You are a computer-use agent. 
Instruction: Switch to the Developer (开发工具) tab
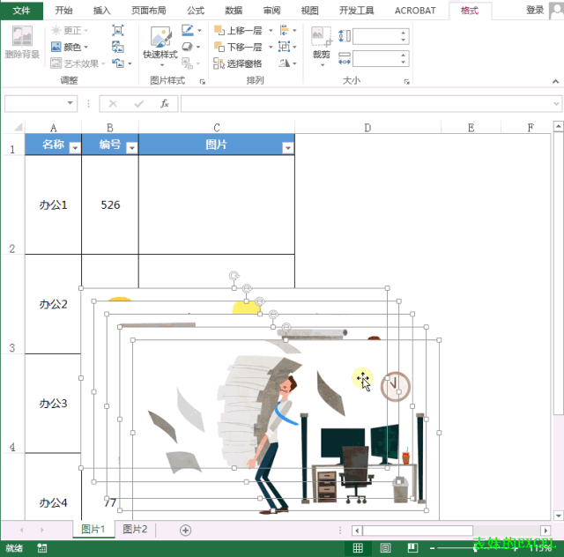coord(356,11)
